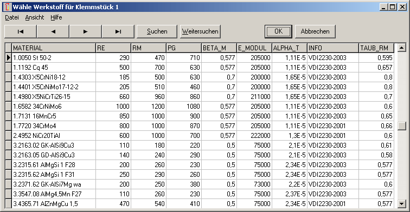Viewport: 410px width, 212px height.
Task: Select material 2.4952 NiCr20TiAl
Action: click(54, 136)
